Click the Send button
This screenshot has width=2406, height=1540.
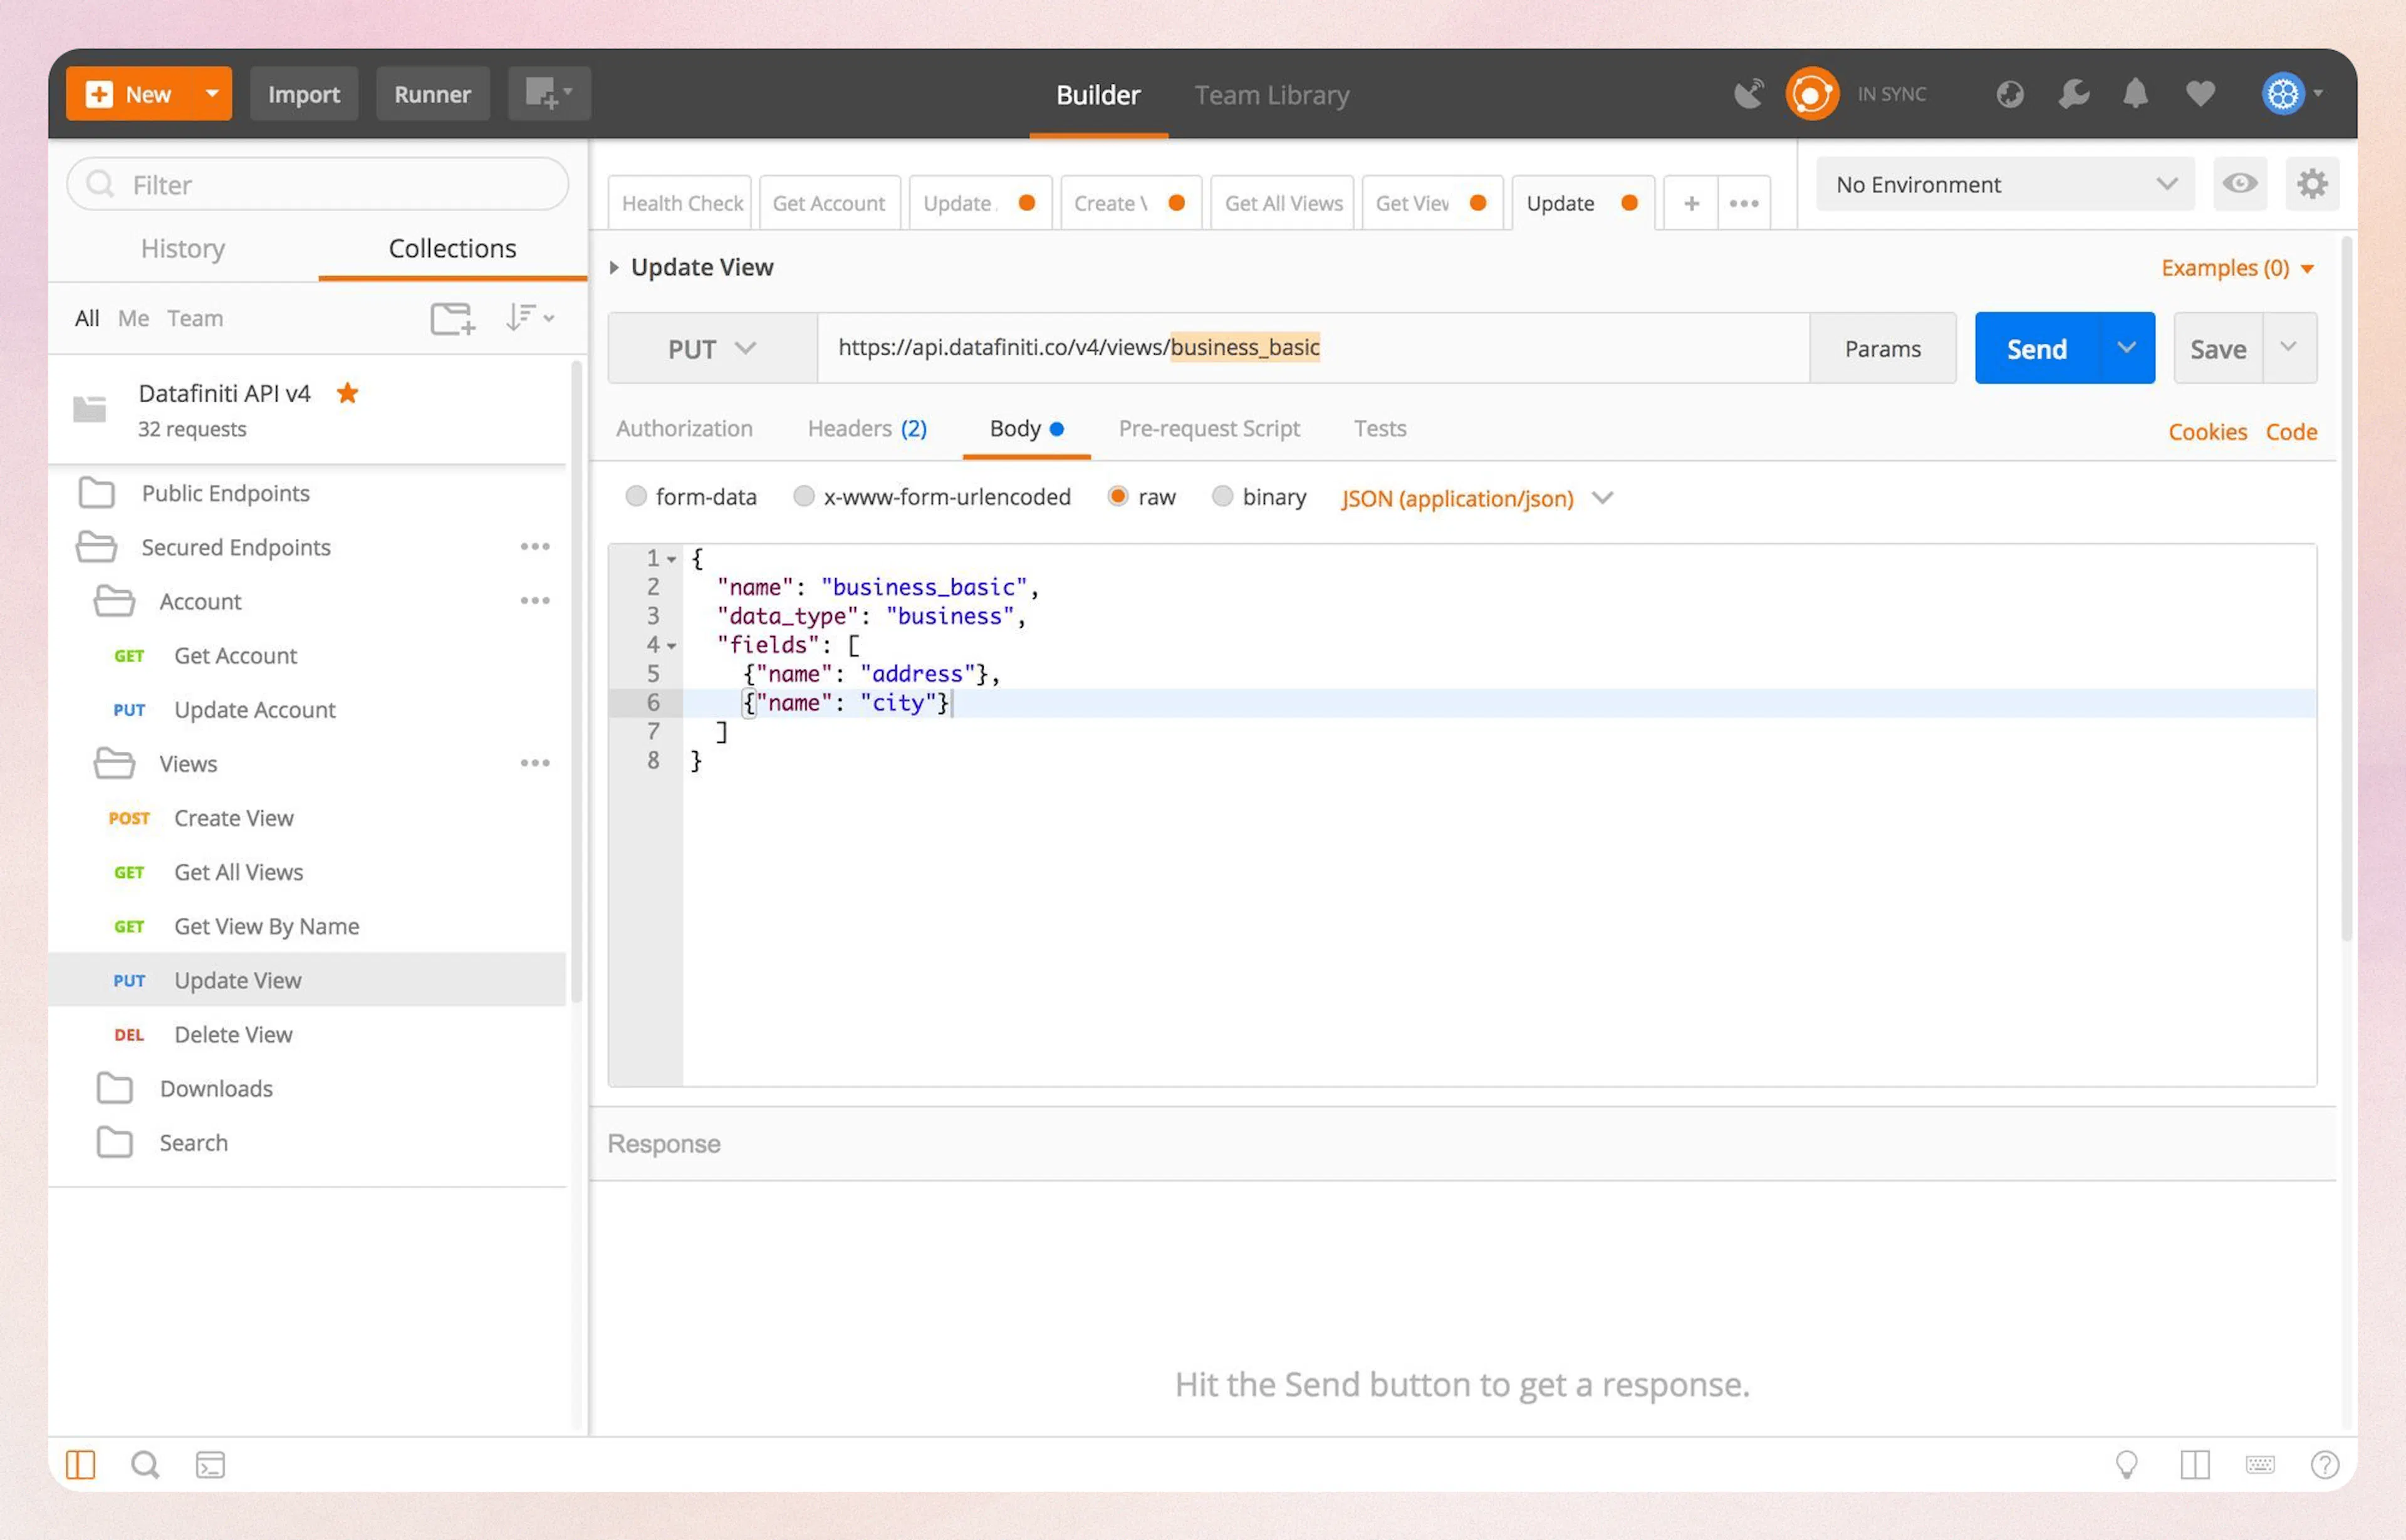click(2036, 348)
